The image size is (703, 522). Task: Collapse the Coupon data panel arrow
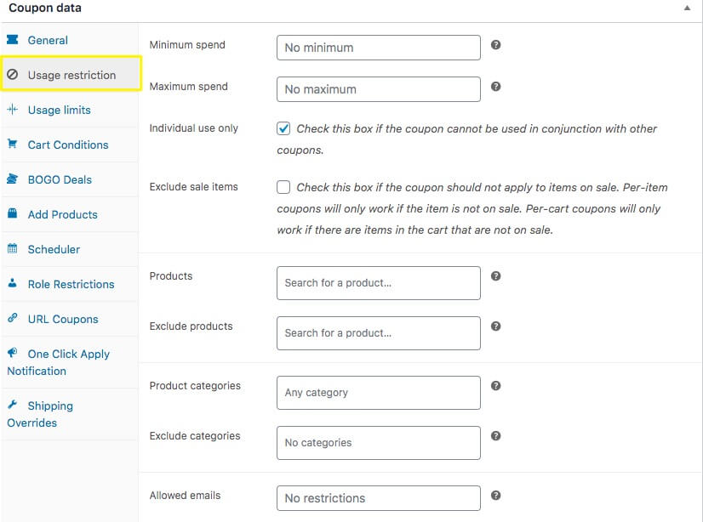pyautogui.click(x=687, y=8)
